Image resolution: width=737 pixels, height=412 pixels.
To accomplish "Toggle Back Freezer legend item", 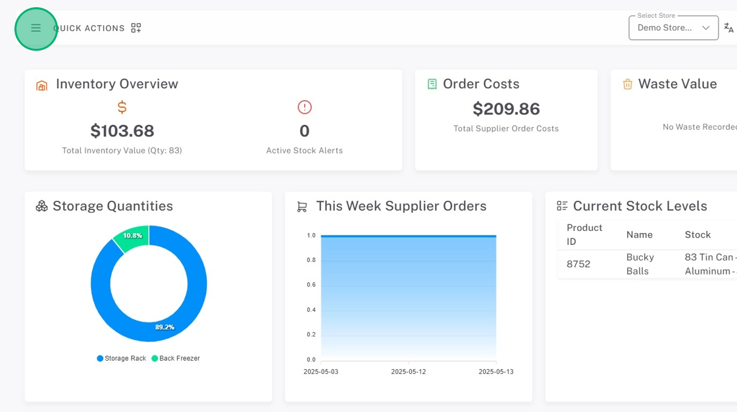I will click(176, 359).
